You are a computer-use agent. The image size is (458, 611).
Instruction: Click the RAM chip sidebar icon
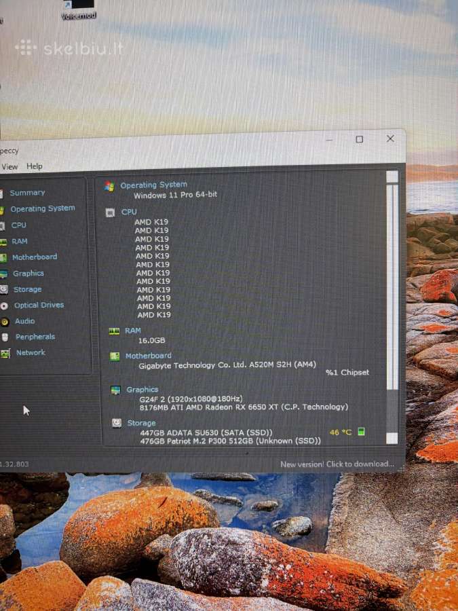(x=3, y=242)
